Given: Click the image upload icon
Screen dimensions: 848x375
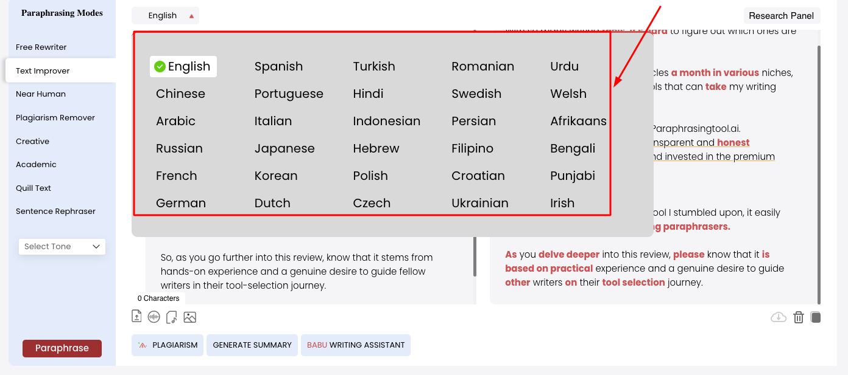Looking at the screenshot, I should [189, 317].
